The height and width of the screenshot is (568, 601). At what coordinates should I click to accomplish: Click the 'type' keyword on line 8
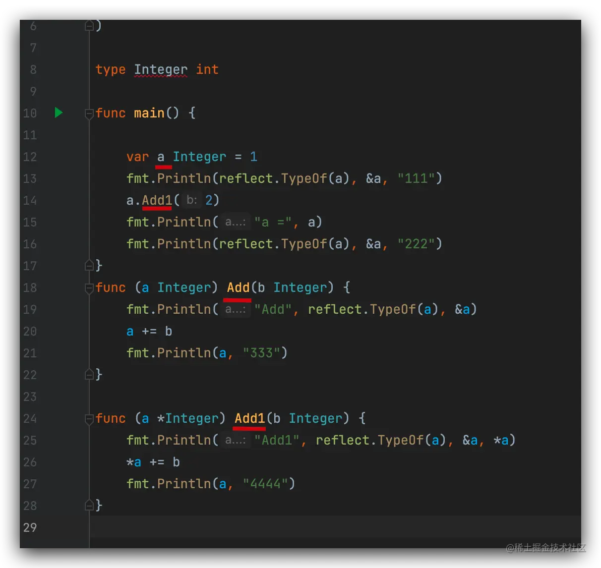111,69
